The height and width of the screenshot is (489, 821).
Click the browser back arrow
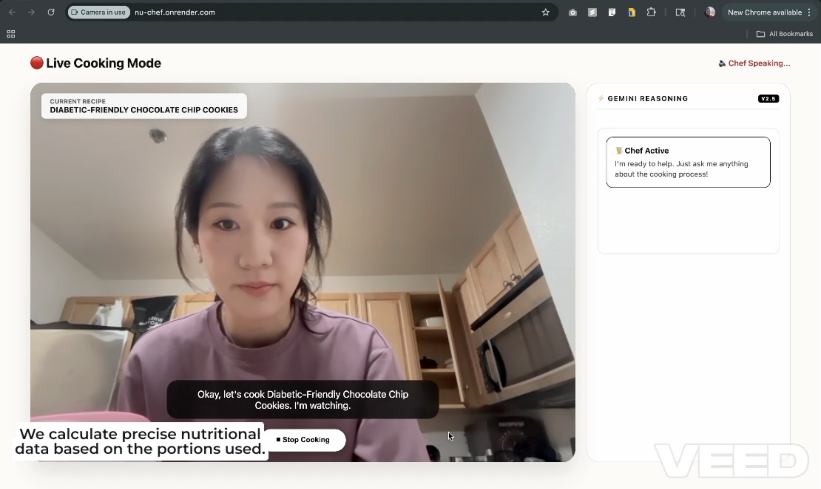tap(12, 12)
